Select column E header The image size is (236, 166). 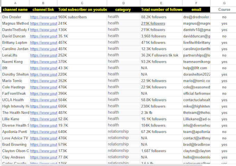coord(161,3)
